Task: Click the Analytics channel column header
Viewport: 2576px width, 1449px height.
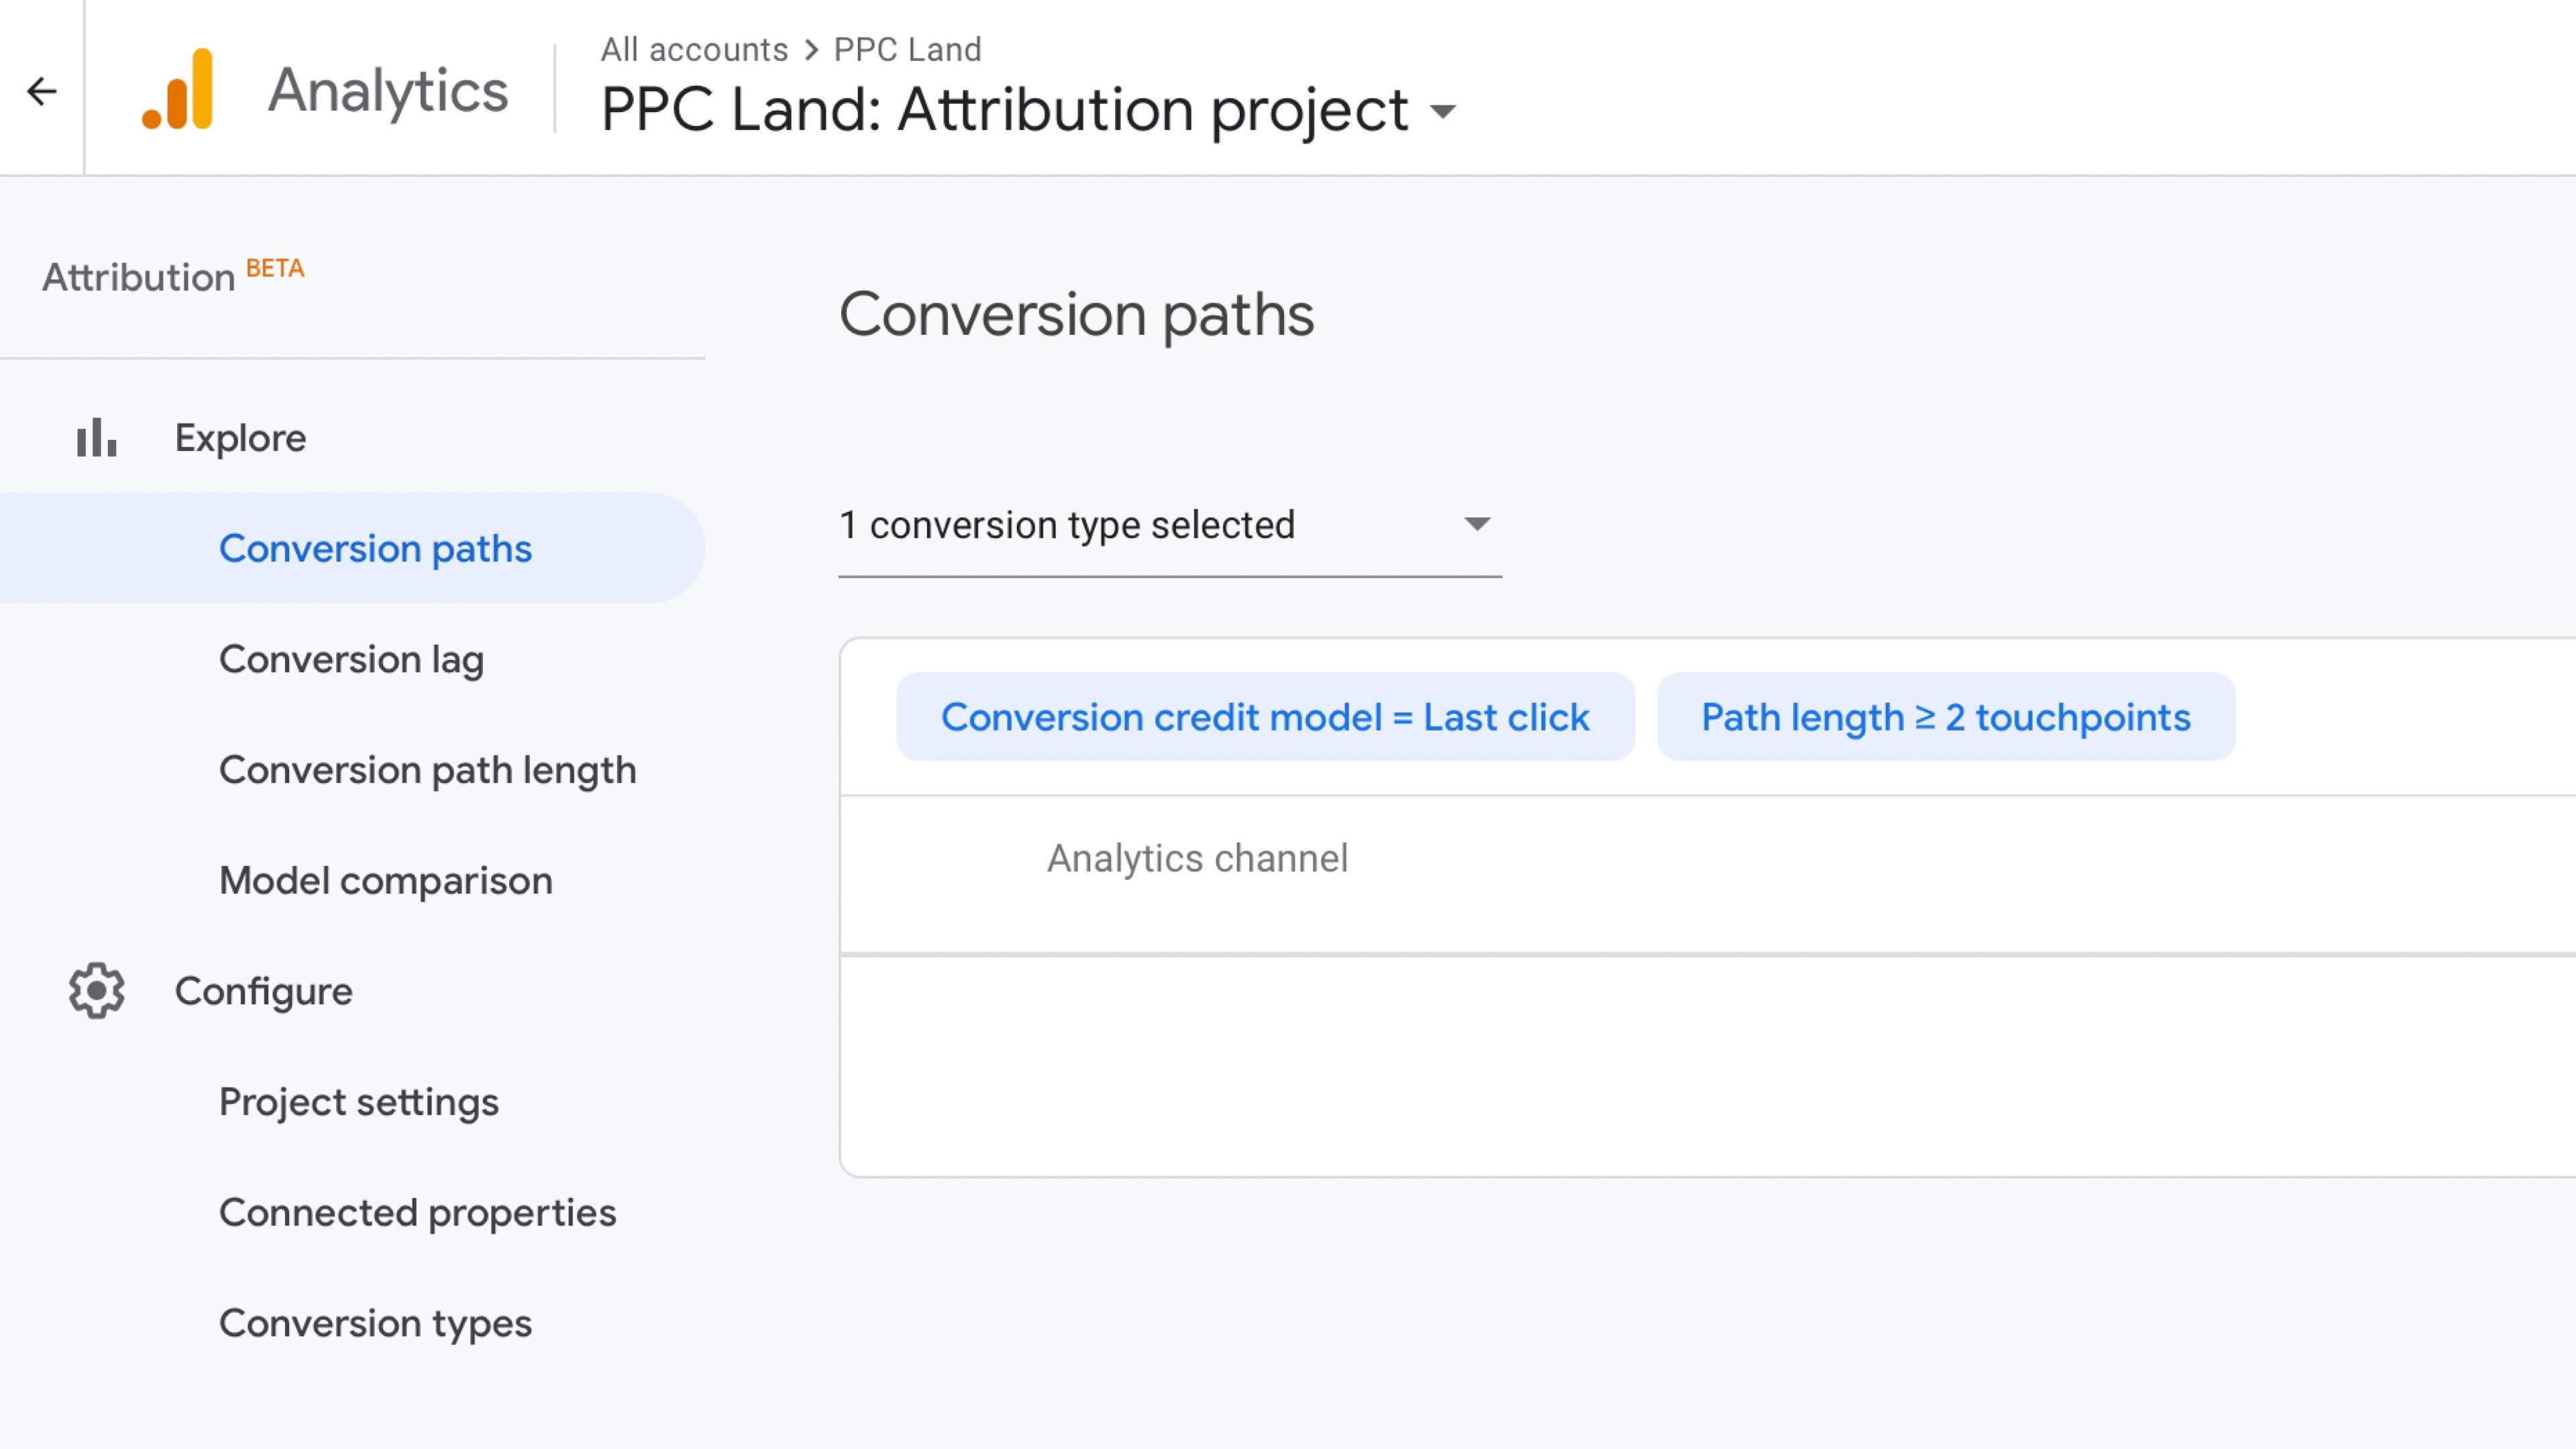Action: pyautogui.click(x=1197, y=858)
